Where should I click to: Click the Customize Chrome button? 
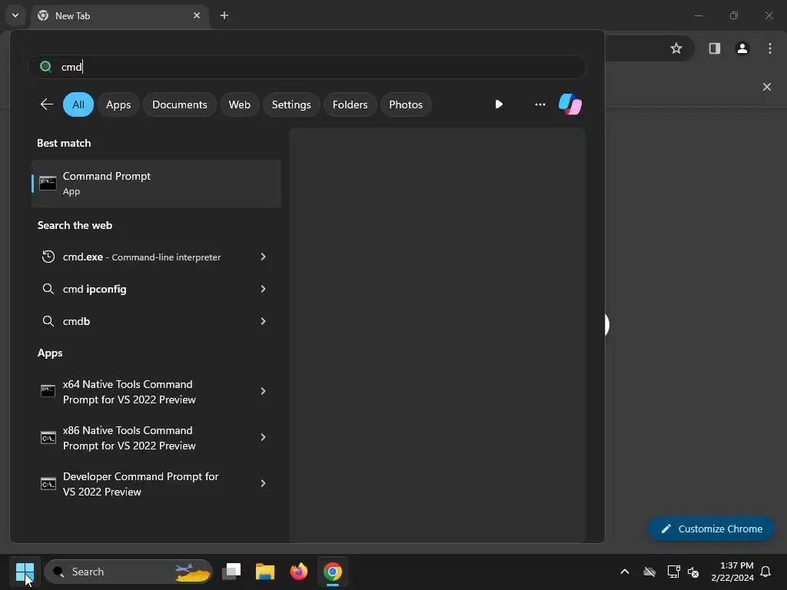click(x=711, y=529)
